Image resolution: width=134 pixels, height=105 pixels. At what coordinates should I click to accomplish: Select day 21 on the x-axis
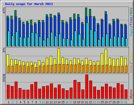(x=86, y=102)
